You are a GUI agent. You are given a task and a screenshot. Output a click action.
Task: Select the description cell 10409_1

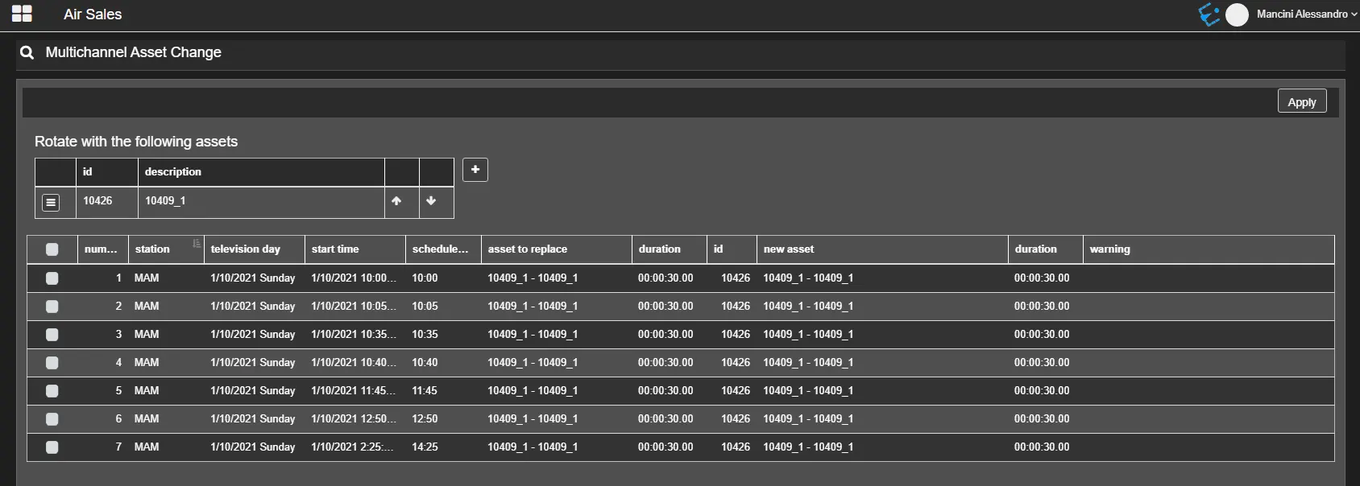pos(166,201)
